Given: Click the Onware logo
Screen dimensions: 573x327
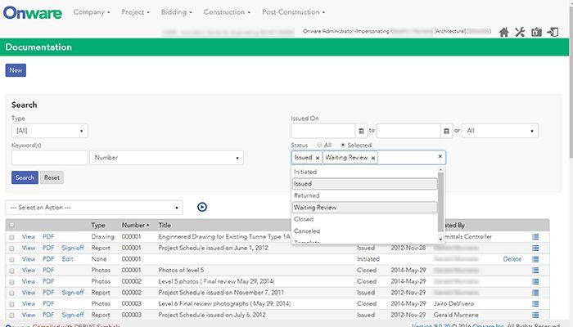Looking at the screenshot, I should [x=33, y=13].
